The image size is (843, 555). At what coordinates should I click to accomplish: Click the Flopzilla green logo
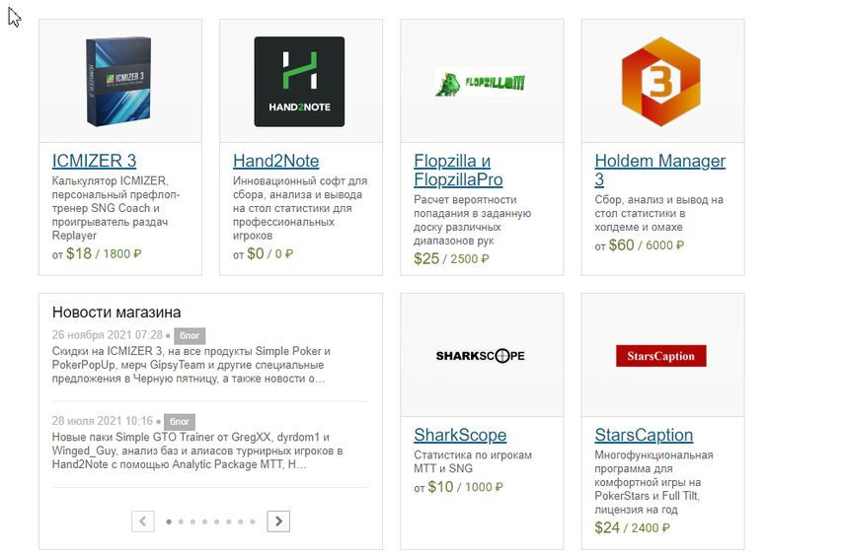click(481, 83)
